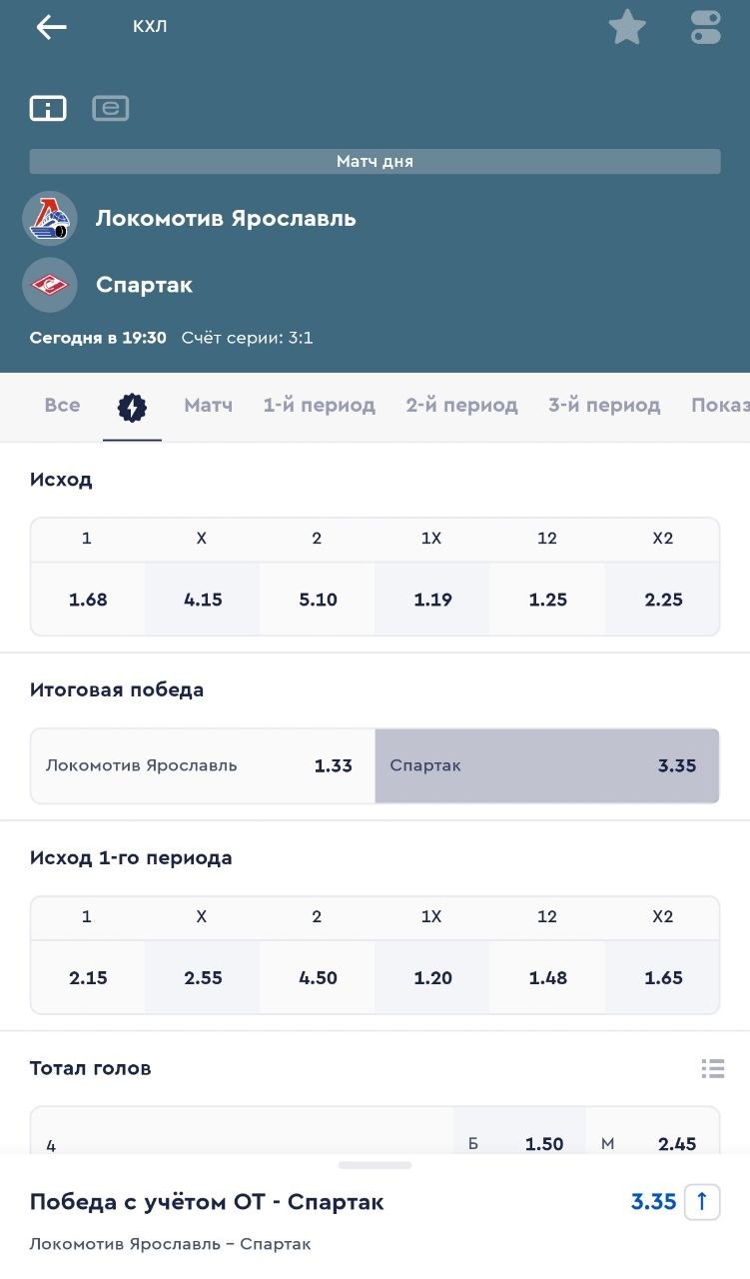Tap the Матч дня banner
750x1279 pixels.
tap(375, 162)
